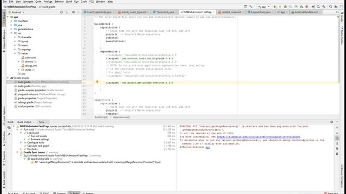Open the app run configuration dropdown
Viewport: 346px width, 194px height.
pyautogui.click(x=263, y=7)
